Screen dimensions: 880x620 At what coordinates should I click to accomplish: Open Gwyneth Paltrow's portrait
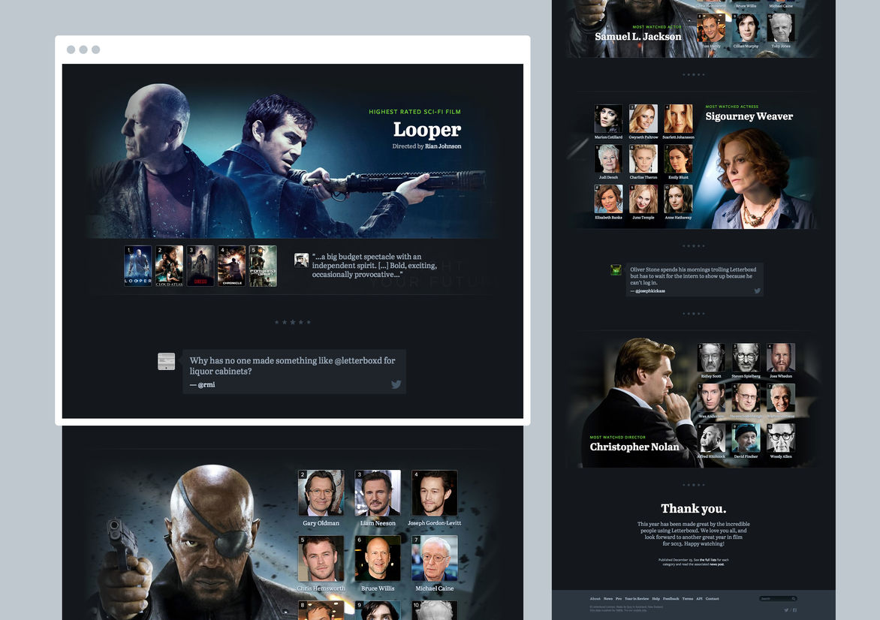[643, 119]
